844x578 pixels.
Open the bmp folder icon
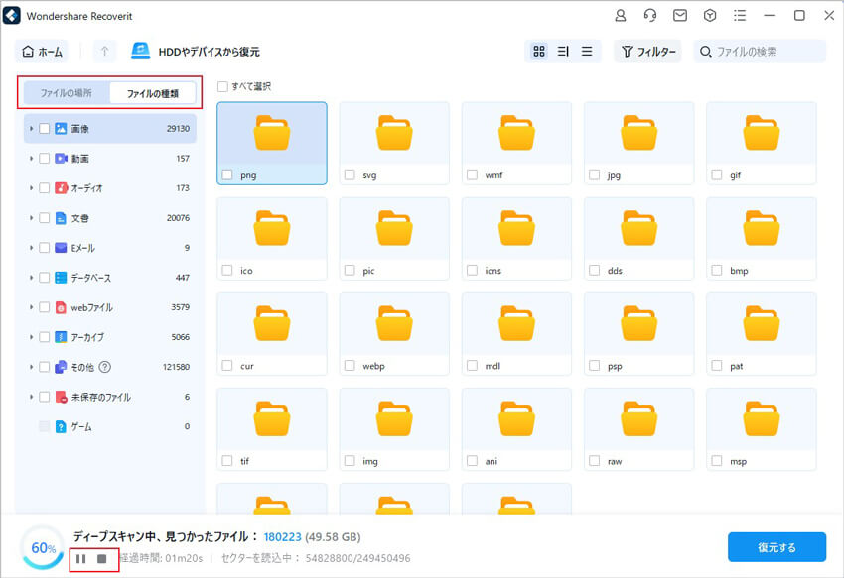pos(762,228)
